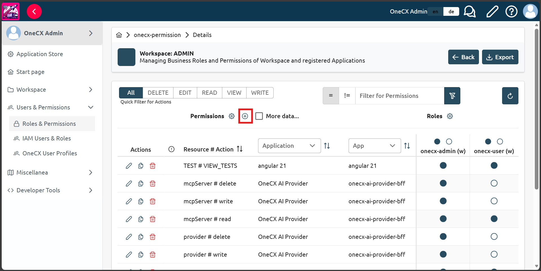Select the READ quick filter tab
This screenshot has width=541, height=271.
tap(209, 93)
